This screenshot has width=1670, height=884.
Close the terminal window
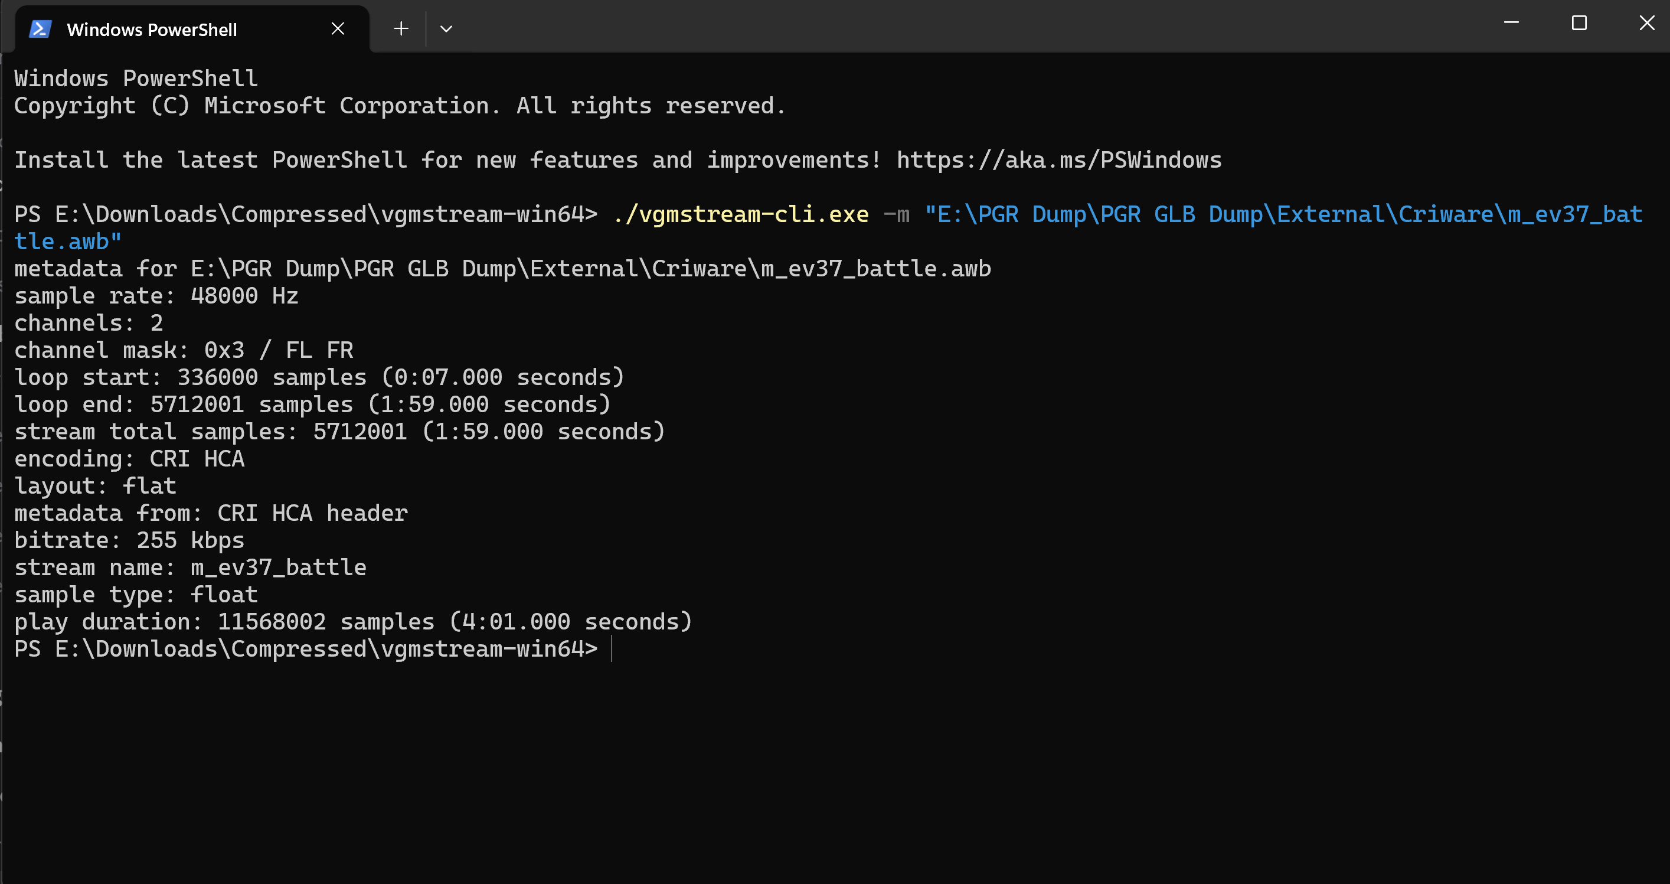[1646, 24]
